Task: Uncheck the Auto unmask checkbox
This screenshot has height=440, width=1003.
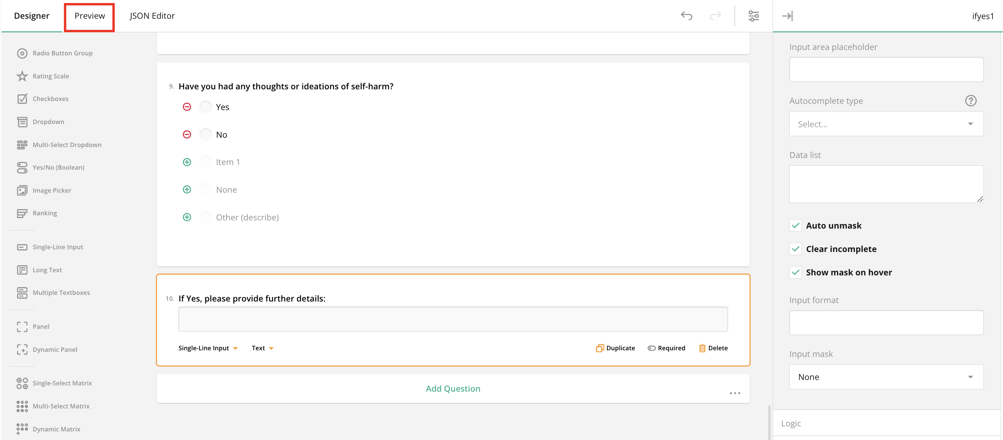Action: [795, 225]
